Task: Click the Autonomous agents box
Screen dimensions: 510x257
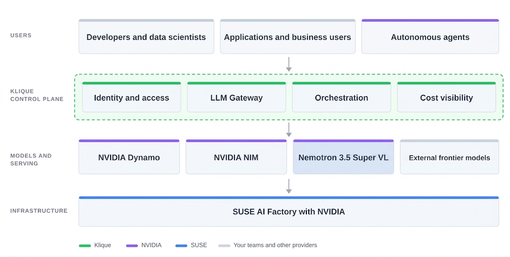Action: [x=430, y=36]
